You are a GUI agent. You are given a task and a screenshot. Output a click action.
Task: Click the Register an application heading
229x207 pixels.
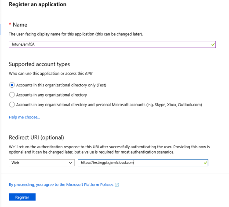point(38,4)
